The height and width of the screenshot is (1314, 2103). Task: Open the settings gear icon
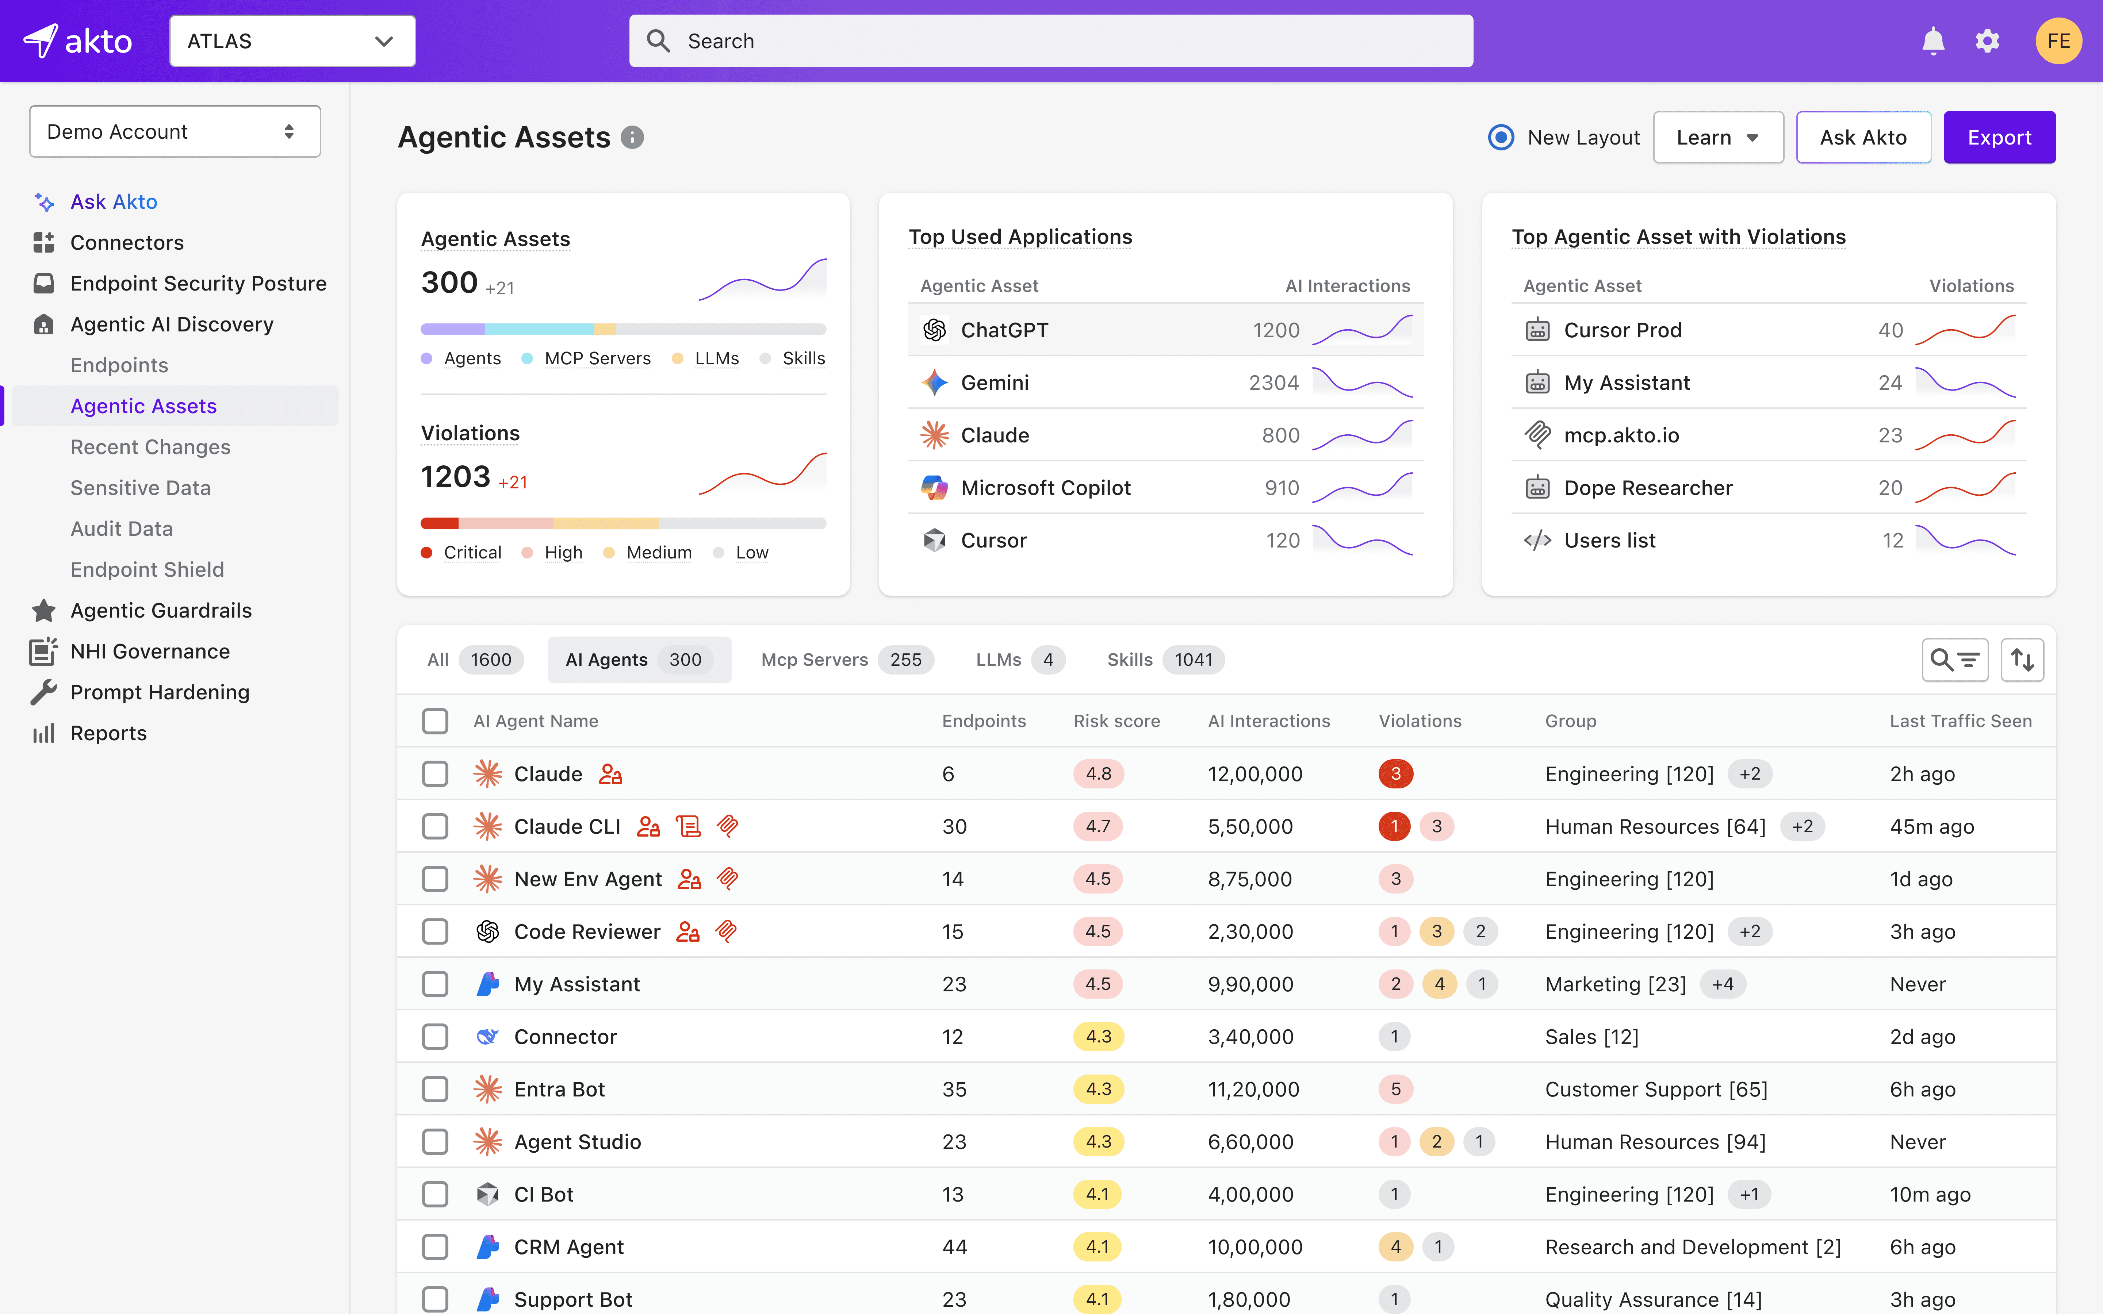tap(1987, 41)
